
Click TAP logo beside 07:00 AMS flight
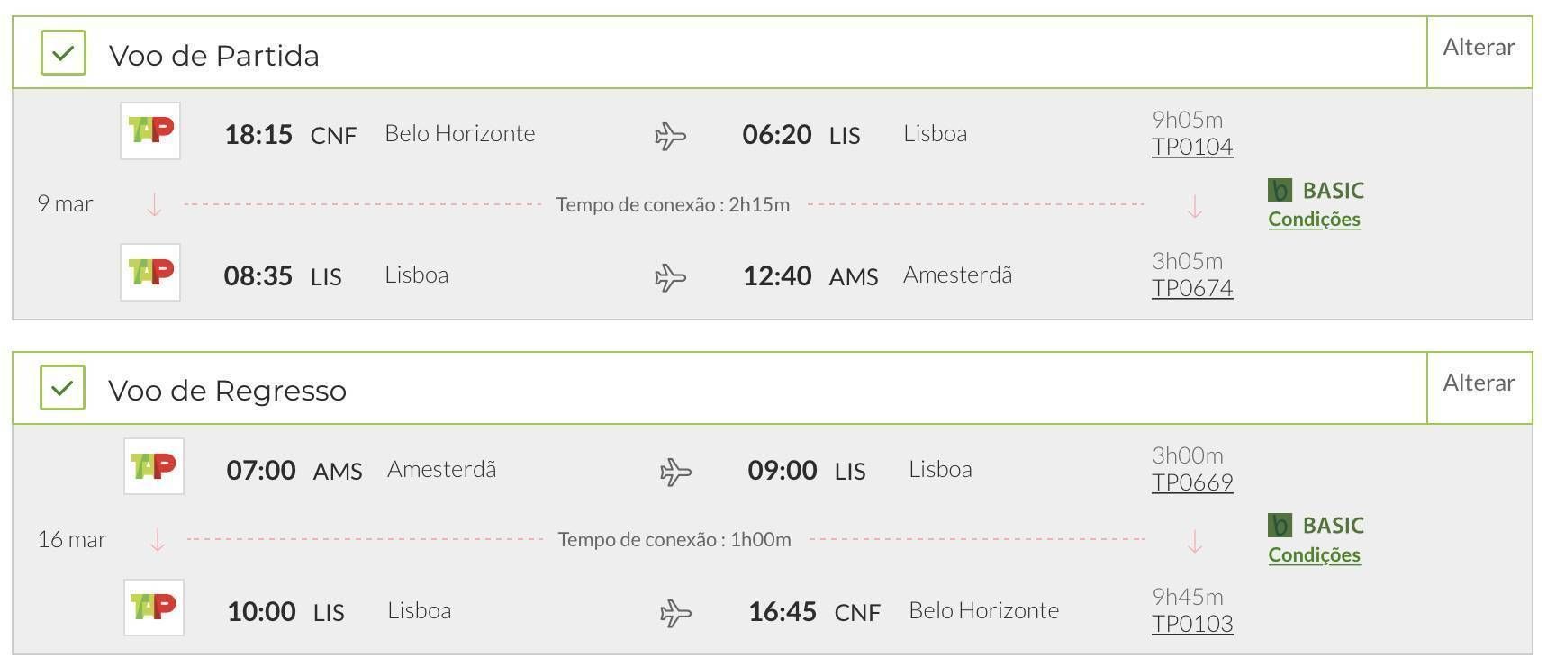pos(154,466)
